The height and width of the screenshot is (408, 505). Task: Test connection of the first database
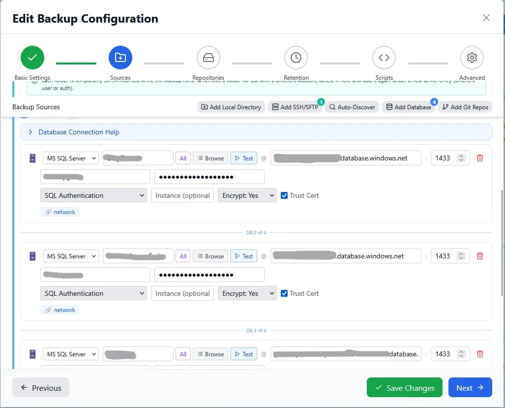click(243, 158)
